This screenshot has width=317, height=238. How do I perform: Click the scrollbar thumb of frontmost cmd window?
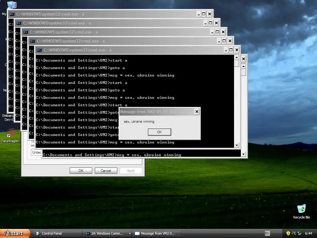237,64
